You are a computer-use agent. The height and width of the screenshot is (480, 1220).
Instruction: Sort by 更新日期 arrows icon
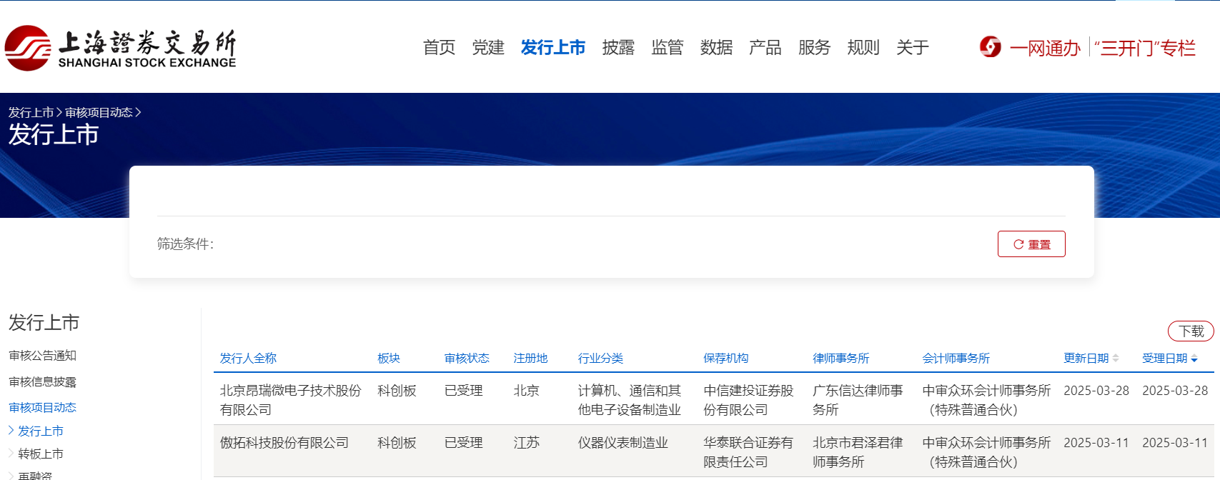pos(1116,359)
